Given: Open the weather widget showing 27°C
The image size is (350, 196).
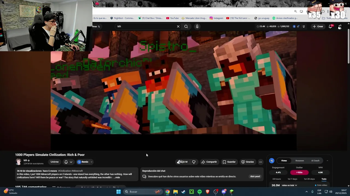Looking at the screenshot, I should pos(10,192).
